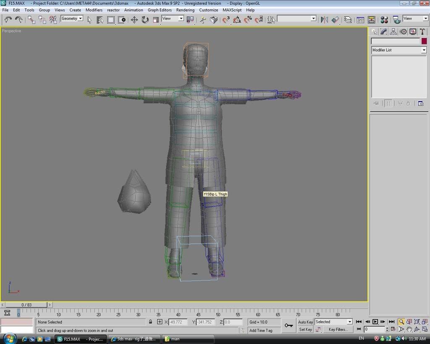
Task: Click the Set Key button
Action: (x=305, y=330)
